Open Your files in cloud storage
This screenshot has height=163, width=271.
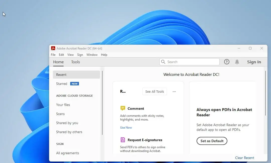pos(63,105)
